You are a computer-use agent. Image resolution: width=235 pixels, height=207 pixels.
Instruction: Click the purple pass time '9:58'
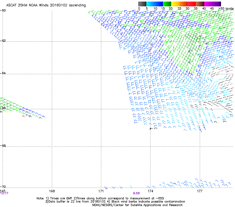coord(136,193)
